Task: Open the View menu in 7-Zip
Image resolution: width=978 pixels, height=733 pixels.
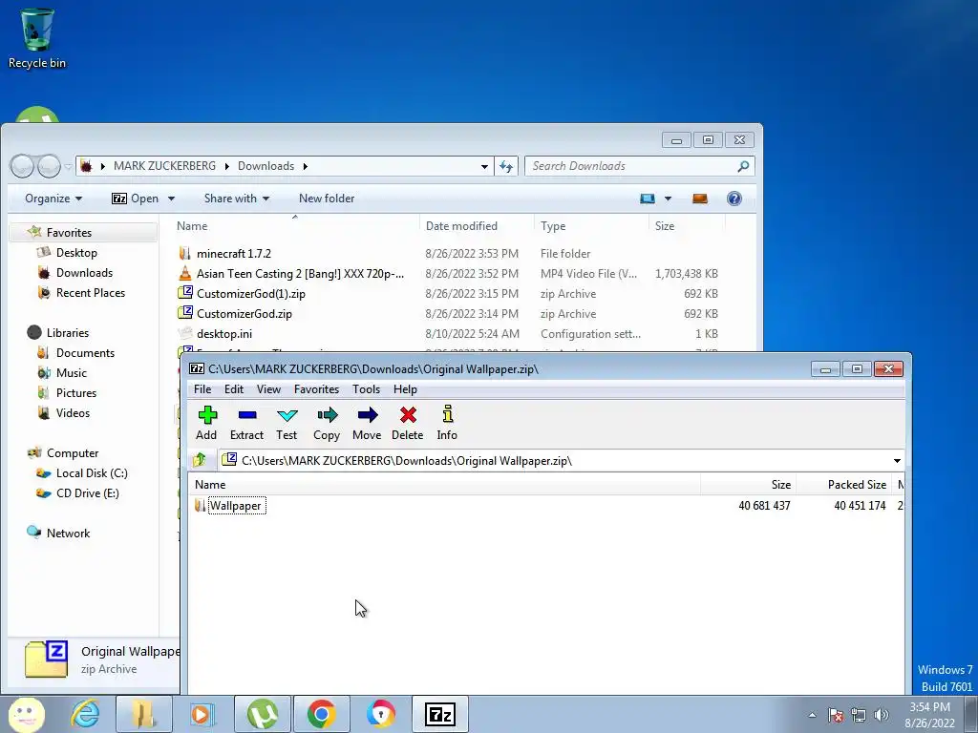Action: [x=268, y=389]
